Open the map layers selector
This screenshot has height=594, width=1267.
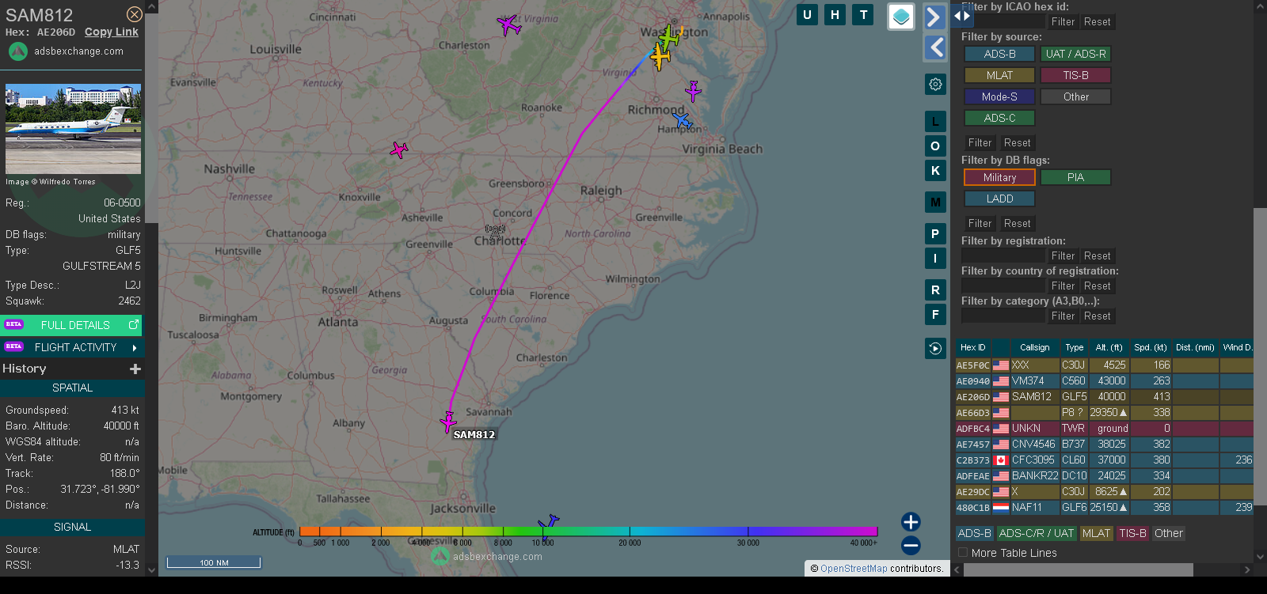coord(901,17)
